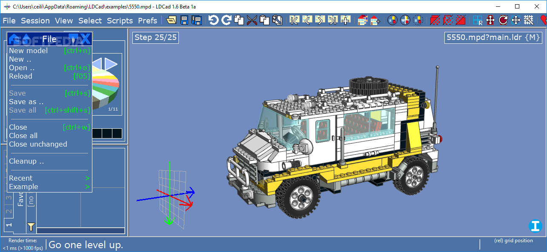Choose Close all entry
Image resolution: width=547 pixels, height=252 pixels.
pos(49,136)
